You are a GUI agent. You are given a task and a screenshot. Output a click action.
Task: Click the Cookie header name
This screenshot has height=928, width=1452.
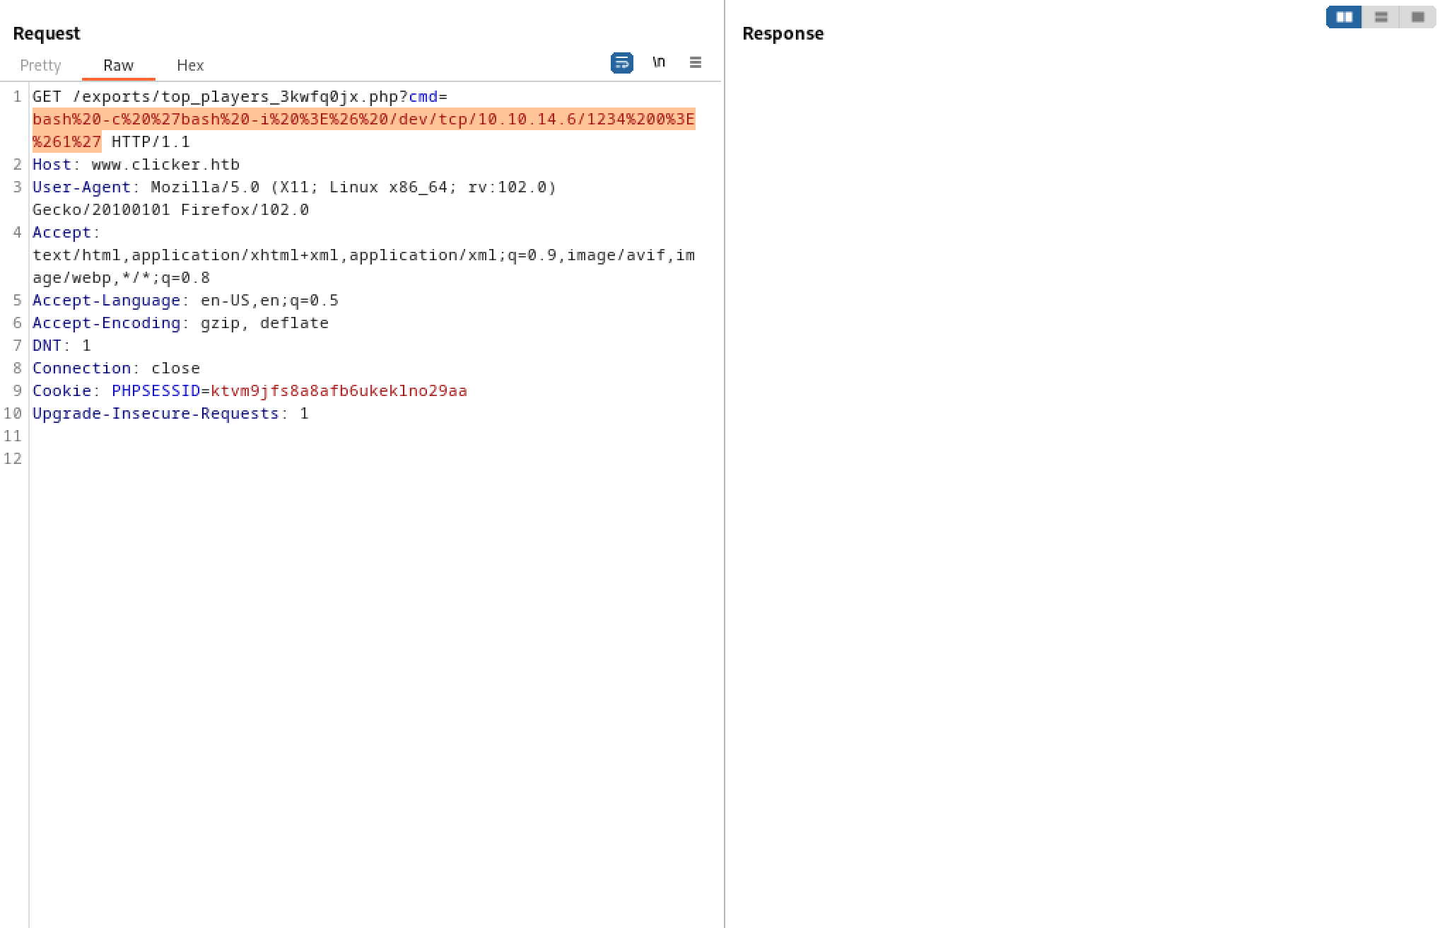[62, 390]
